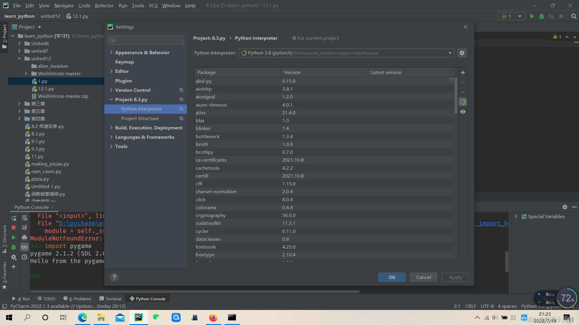Click the Debug bug icon in toolbar
This screenshot has height=325, width=579.
pyautogui.click(x=542, y=16)
